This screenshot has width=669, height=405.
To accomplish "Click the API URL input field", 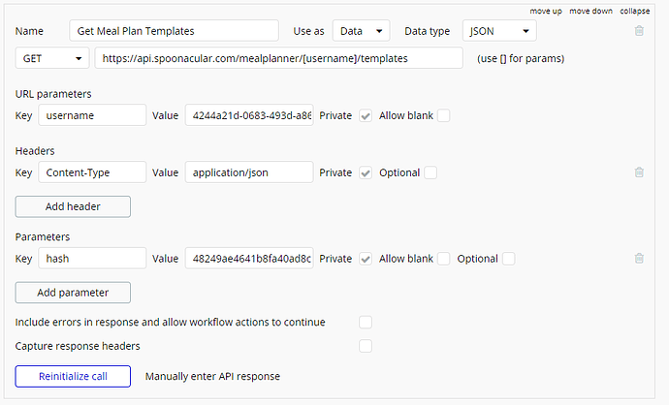I will (x=278, y=59).
